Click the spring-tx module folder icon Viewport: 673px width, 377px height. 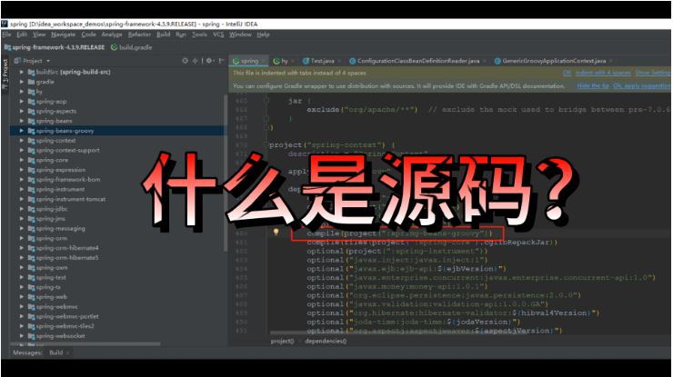coord(31,287)
